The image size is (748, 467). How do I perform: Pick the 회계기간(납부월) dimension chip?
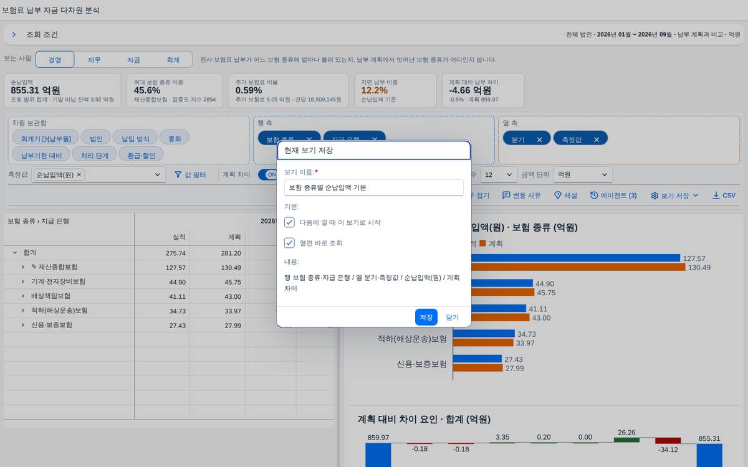coord(46,138)
